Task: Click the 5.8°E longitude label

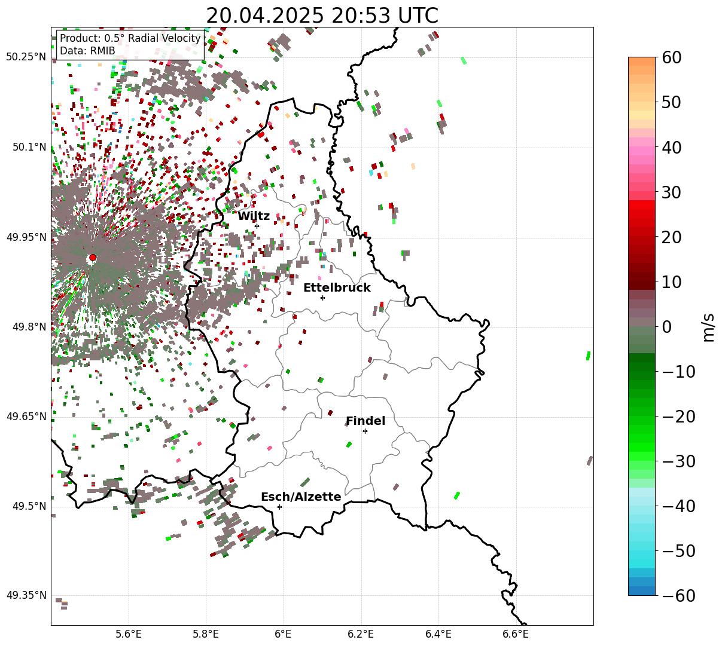Action: (206, 633)
